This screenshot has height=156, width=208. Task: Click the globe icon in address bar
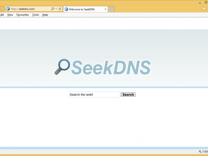[8, 9]
